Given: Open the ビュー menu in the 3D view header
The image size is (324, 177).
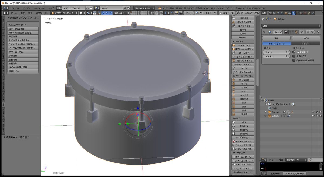Looking at the screenshot, I should (14, 13).
